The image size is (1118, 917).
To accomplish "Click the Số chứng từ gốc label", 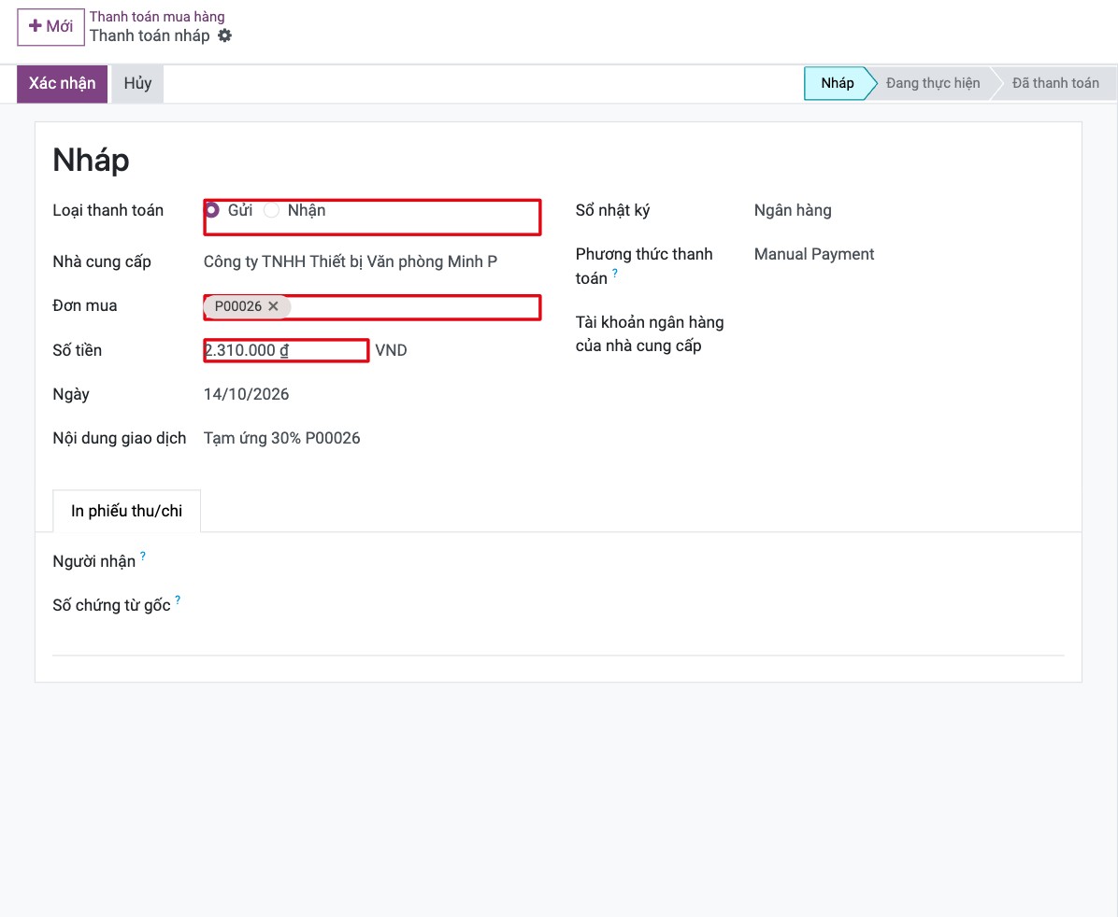I will click(x=112, y=606).
